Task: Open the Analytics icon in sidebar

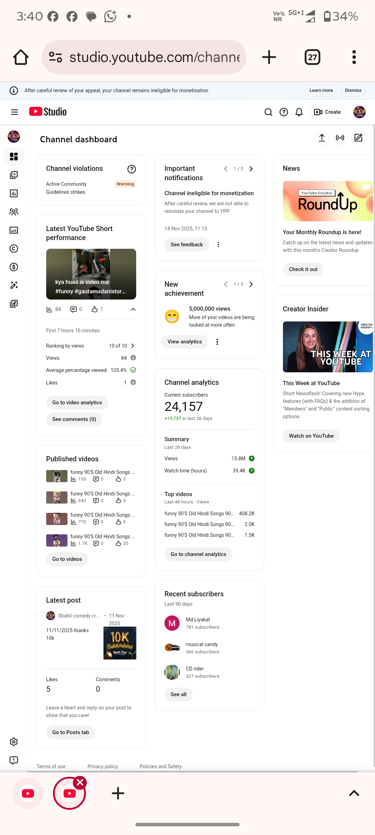Action: point(14,193)
